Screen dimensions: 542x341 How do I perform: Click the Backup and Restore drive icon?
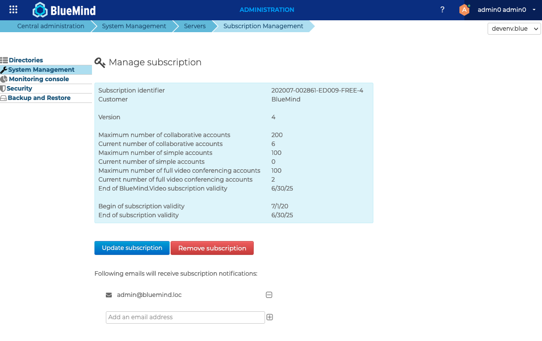pos(3,98)
